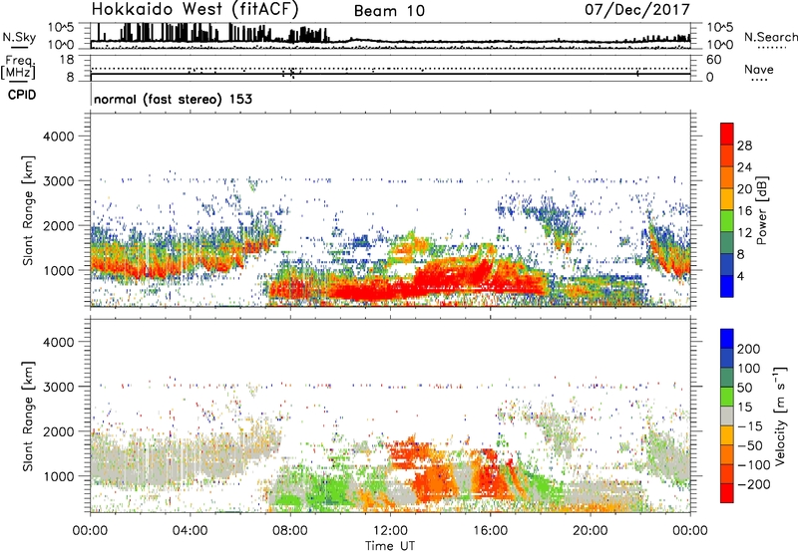This screenshot has width=798, height=552.
Task: Click the red top of the power colorbar
Action: 727,134
